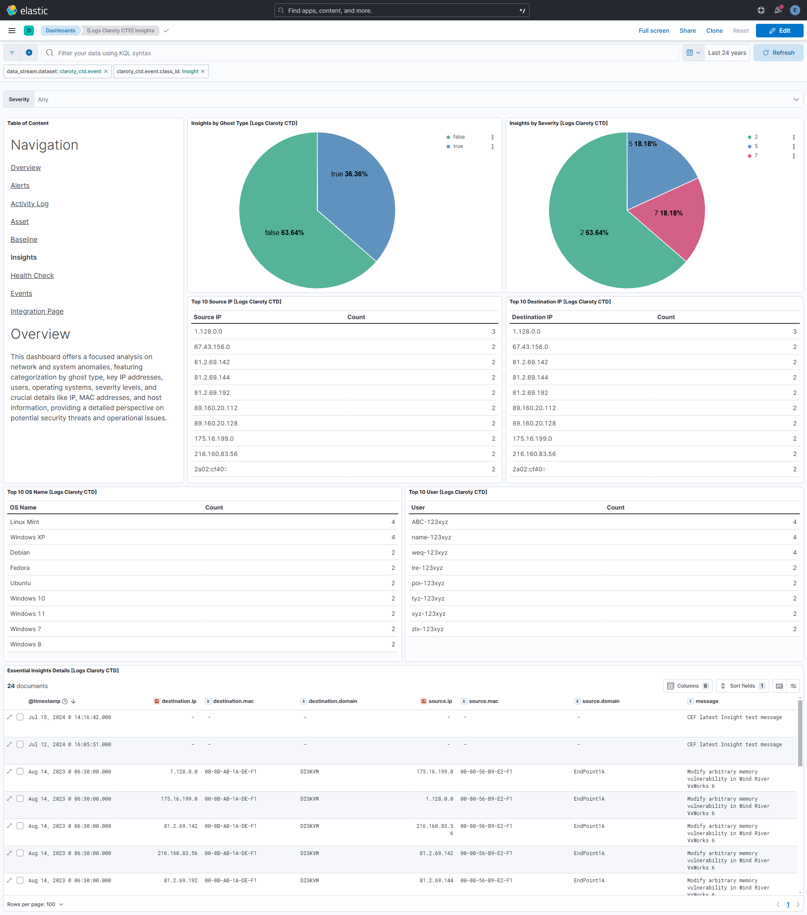Click the add filter plus icon
Screen dimensions: 807x915
(x=29, y=52)
